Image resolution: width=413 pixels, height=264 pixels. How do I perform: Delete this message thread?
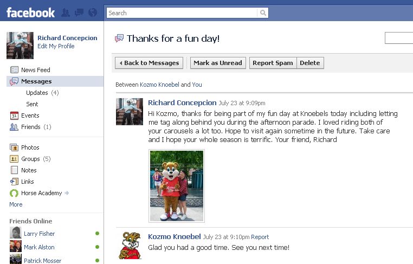coord(310,63)
